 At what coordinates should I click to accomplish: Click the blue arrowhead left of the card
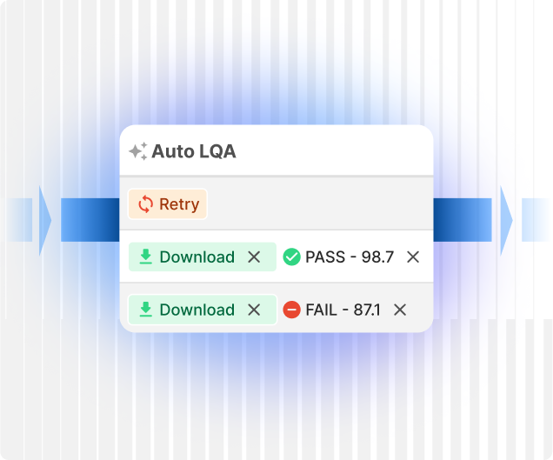(x=45, y=219)
